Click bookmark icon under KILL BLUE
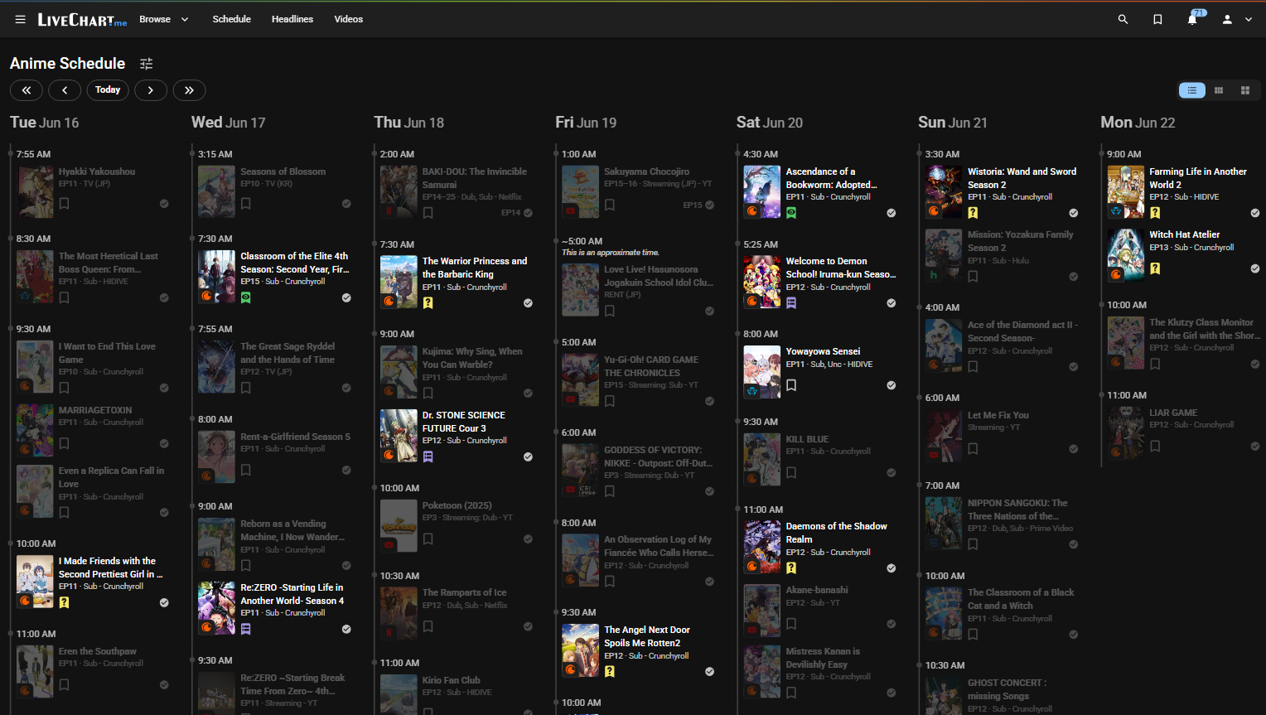The height and width of the screenshot is (715, 1266). tap(791, 473)
